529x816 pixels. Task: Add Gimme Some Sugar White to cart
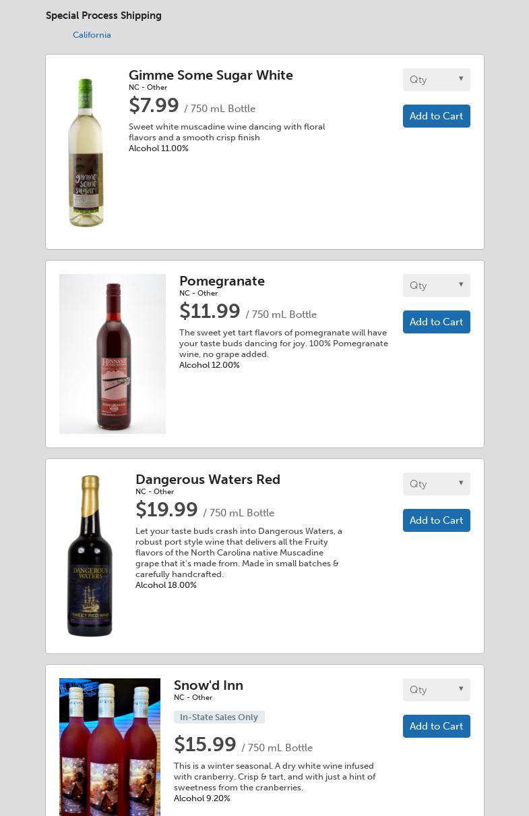point(437,116)
